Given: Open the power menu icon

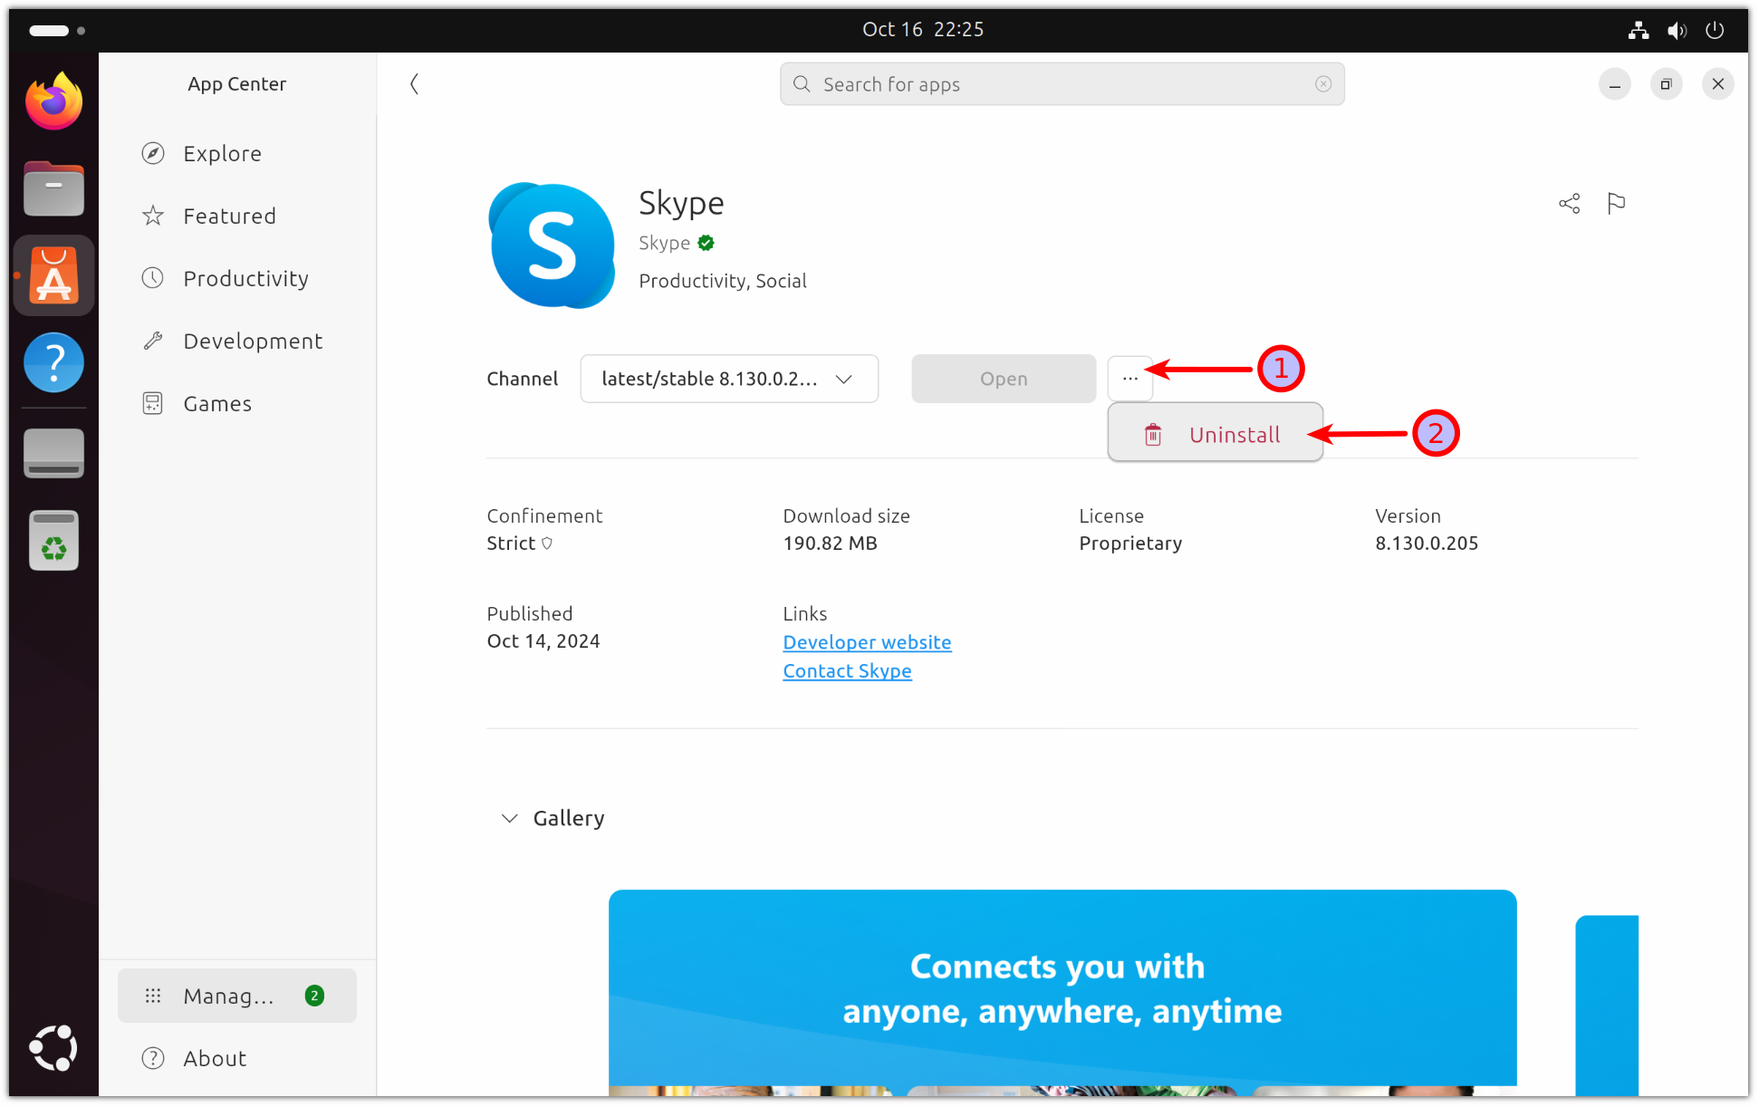Looking at the screenshot, I should [1715, 30].
